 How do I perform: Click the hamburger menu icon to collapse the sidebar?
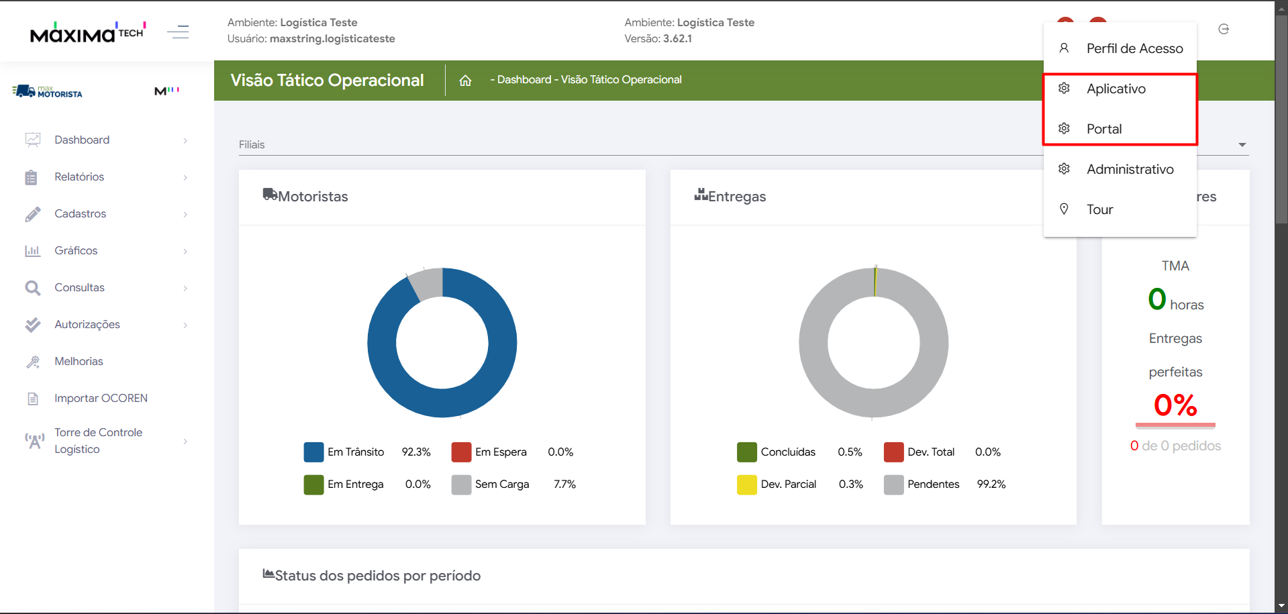tap(178, 32)
